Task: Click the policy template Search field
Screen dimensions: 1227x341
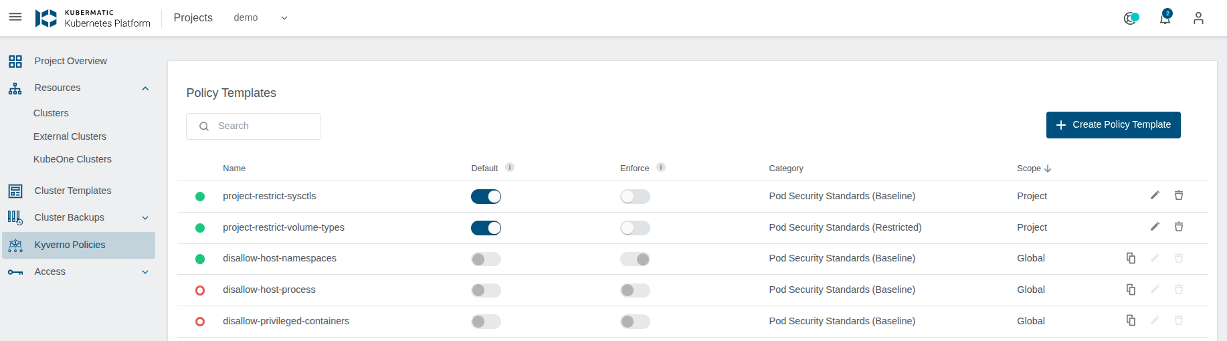Action: 261,126
